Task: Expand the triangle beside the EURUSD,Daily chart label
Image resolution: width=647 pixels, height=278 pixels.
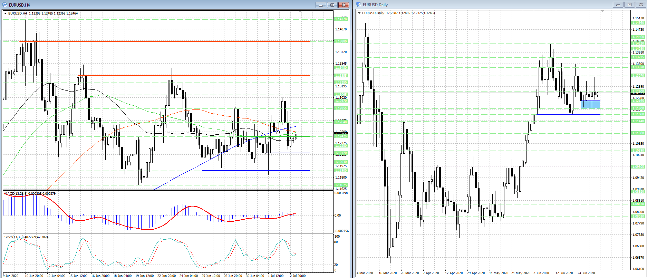Action: [x=359, y=13]
